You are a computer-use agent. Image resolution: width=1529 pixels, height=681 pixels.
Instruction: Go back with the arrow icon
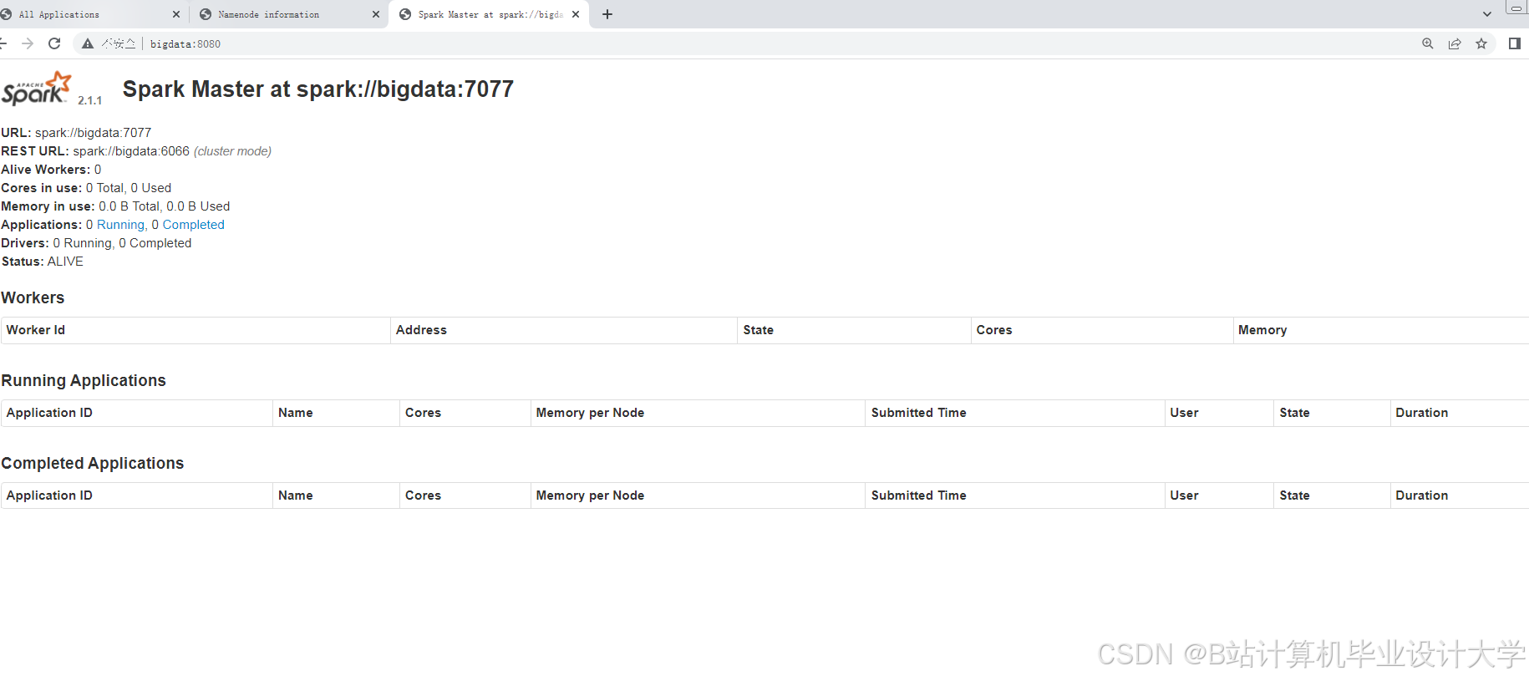(3, 43)
